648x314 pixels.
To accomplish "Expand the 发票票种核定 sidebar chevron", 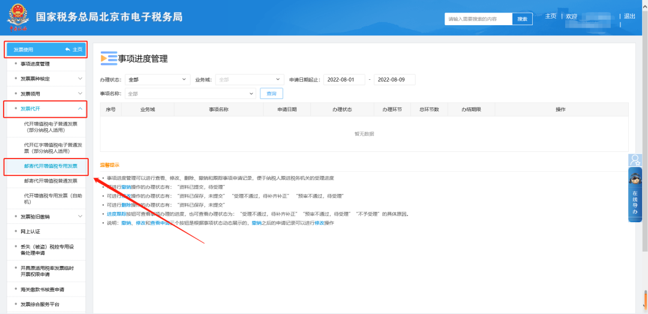I will pos(80,79).
